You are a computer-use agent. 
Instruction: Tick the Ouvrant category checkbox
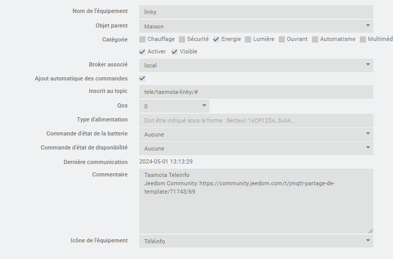coord(282,39)
